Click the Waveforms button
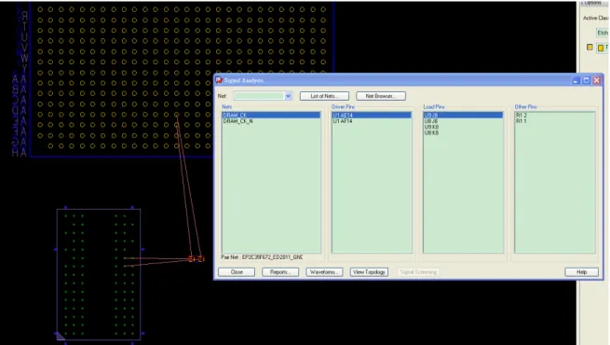This screenshot has width=610, height=345. [324, 271]
